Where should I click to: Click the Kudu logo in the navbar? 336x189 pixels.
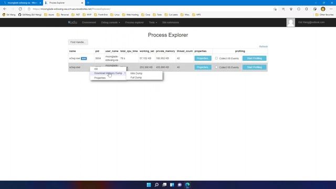[72, 22]
